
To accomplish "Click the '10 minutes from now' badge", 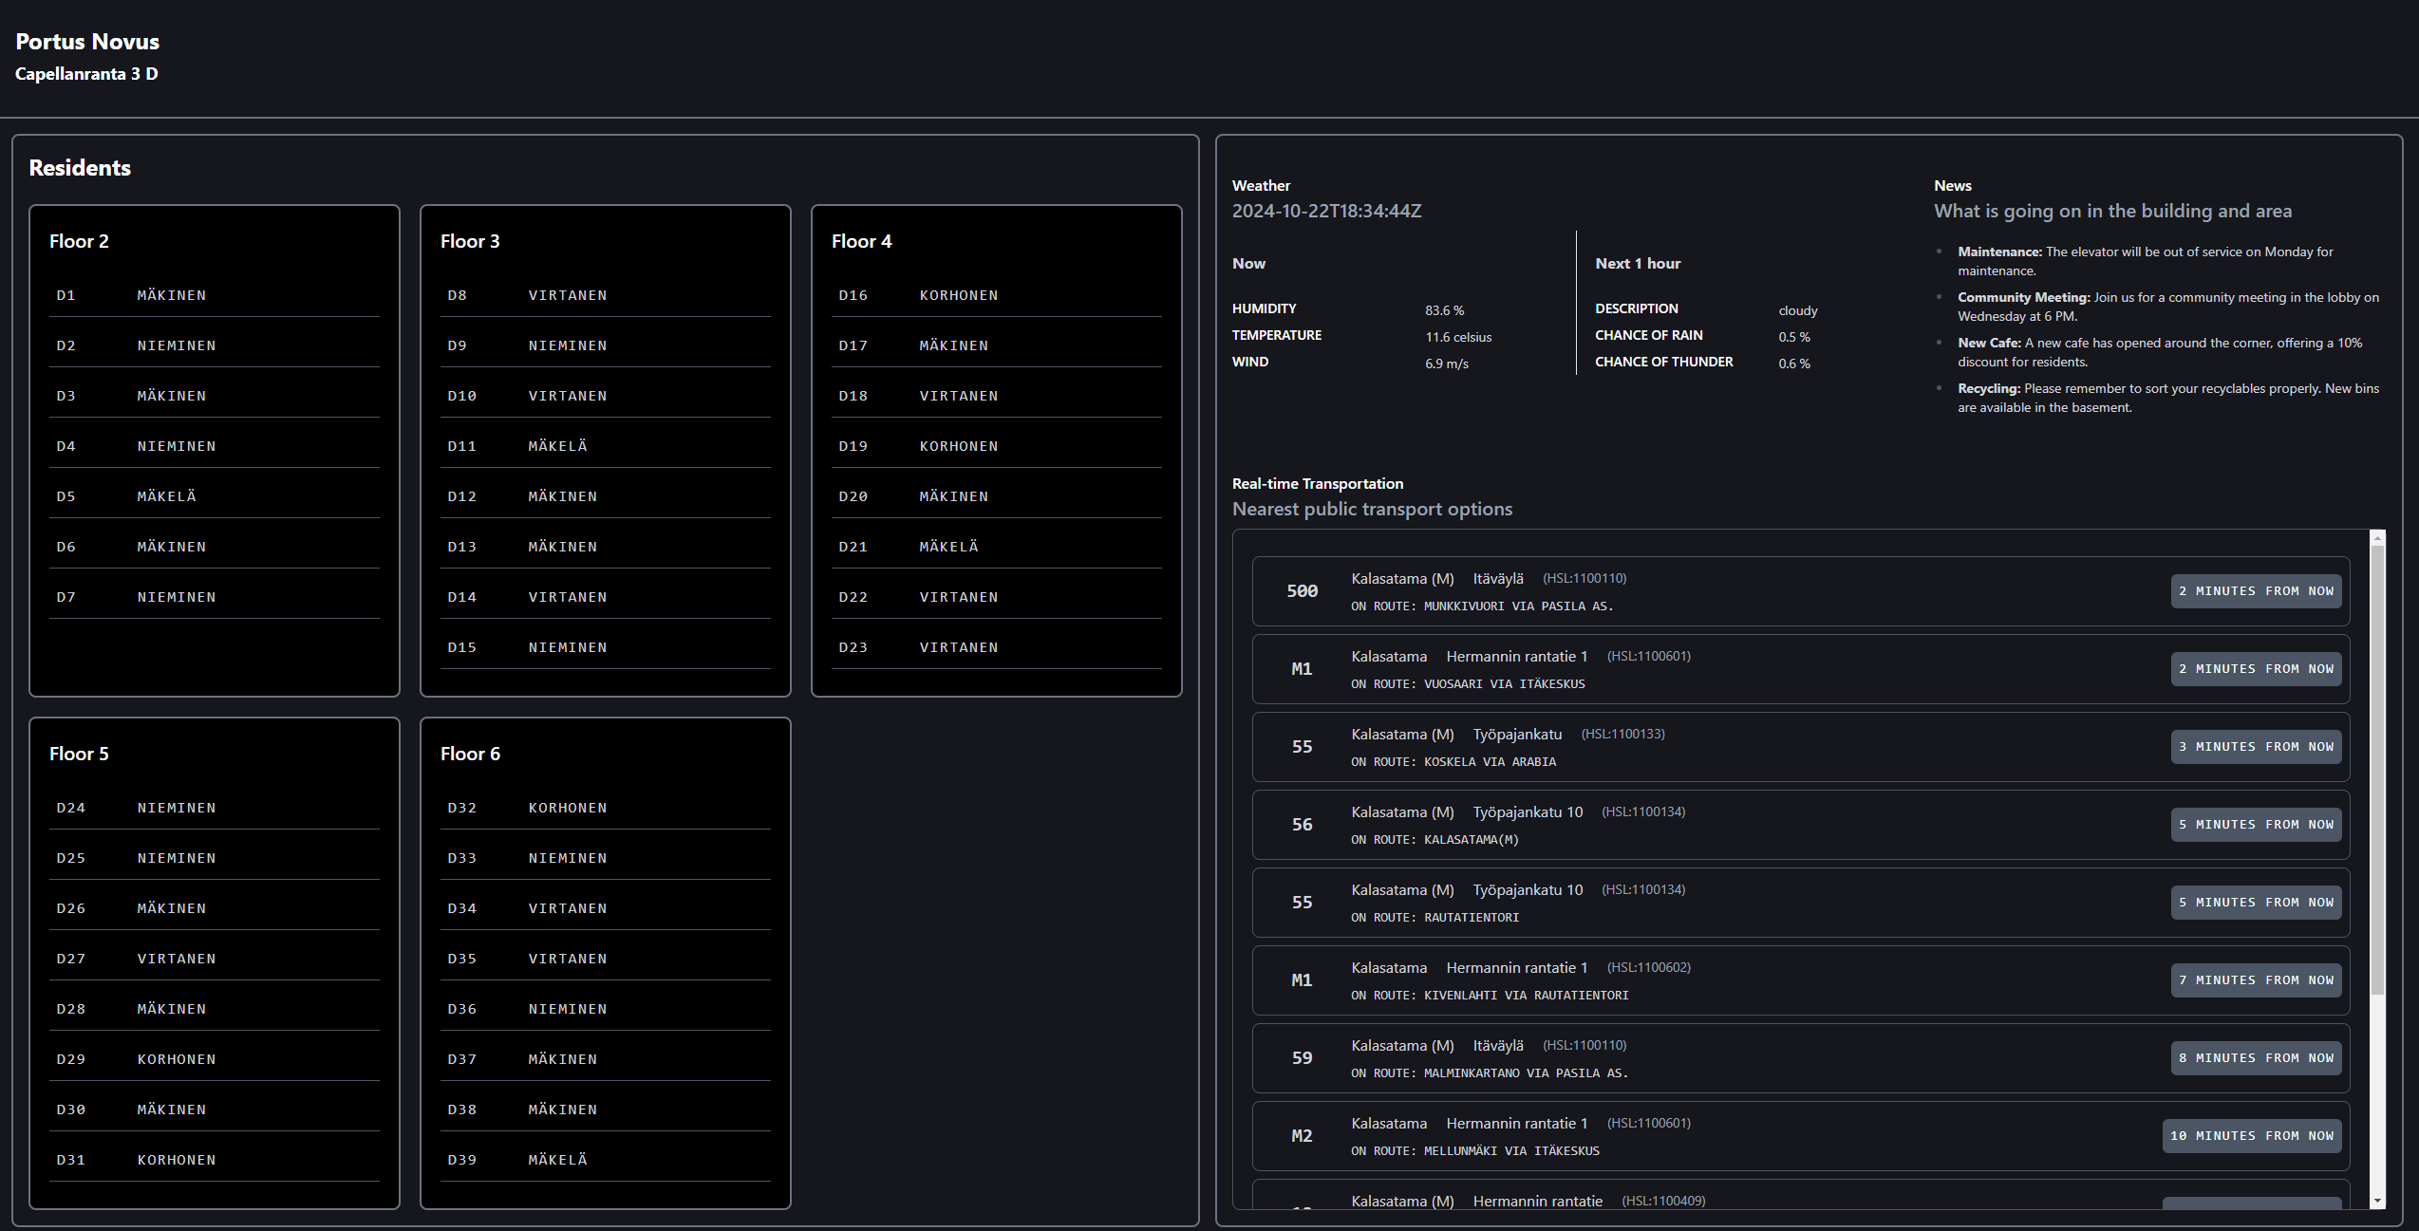I will coord(2251,1136).
